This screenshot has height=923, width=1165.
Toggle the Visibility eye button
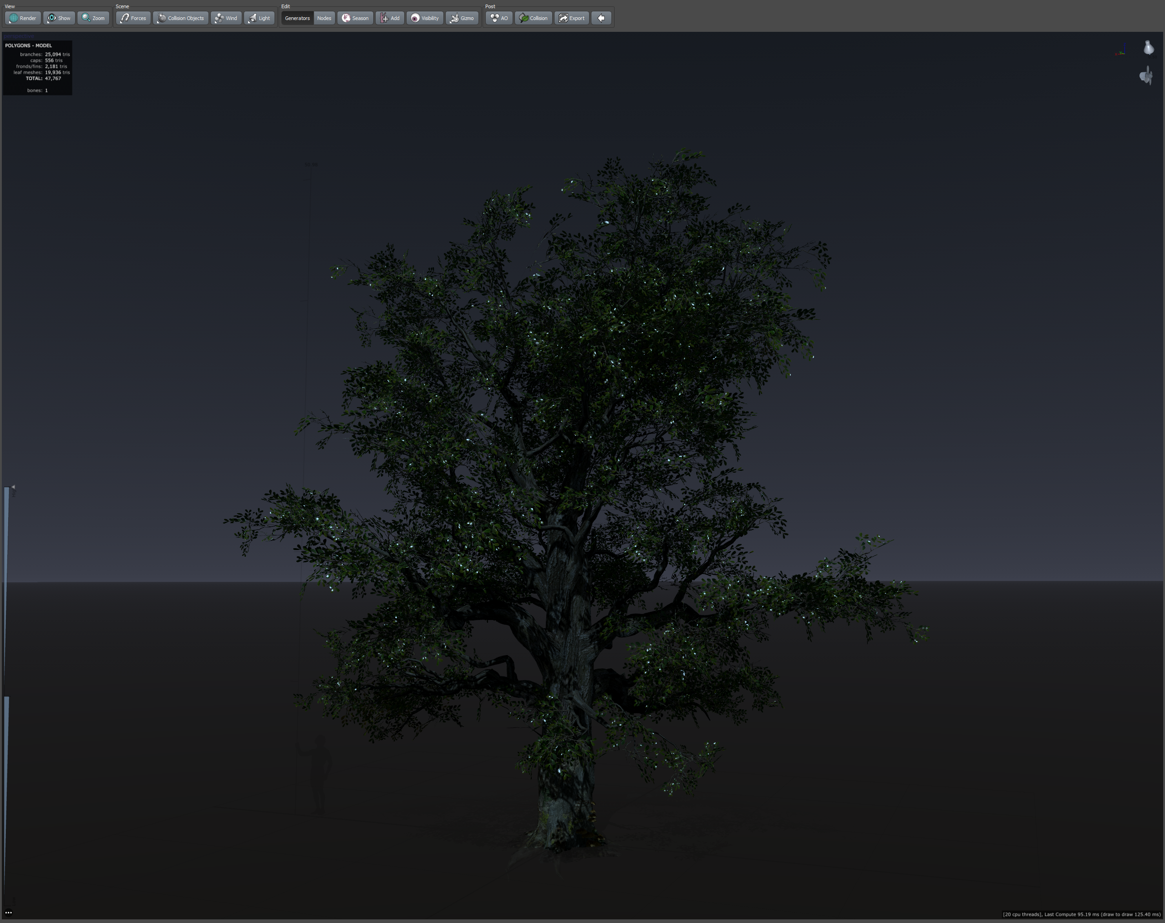click(x=425, y=18)
